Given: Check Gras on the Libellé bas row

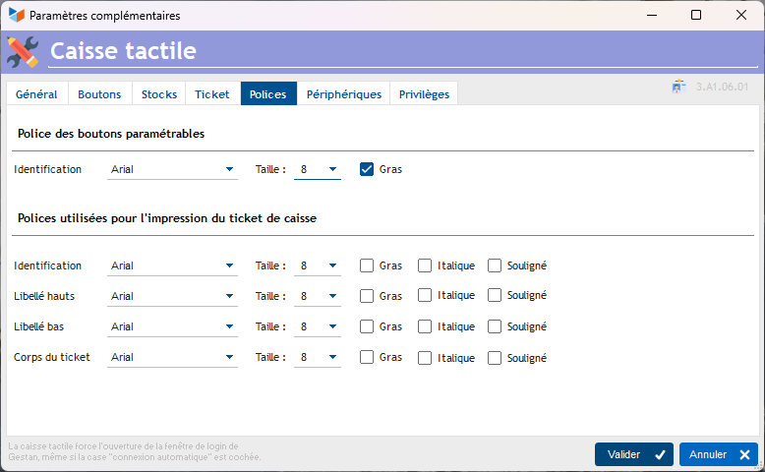Looking at the screenshot, I should pyautogui.click(x=367, y=326).
